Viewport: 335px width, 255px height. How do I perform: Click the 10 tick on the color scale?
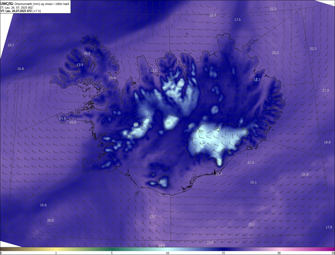point(167,253)
